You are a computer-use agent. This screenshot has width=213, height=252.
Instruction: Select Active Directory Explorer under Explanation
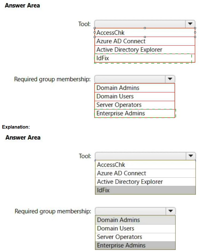click(145, 182)
